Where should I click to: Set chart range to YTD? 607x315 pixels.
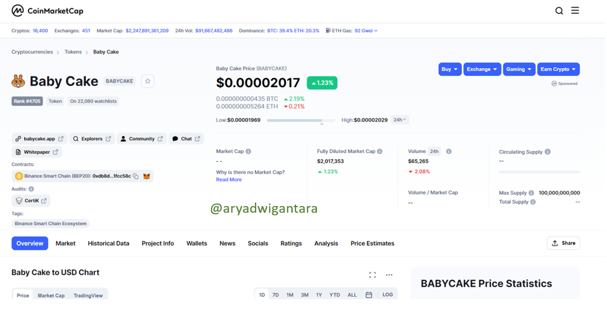pyautogui.click(x=335, y=295)
